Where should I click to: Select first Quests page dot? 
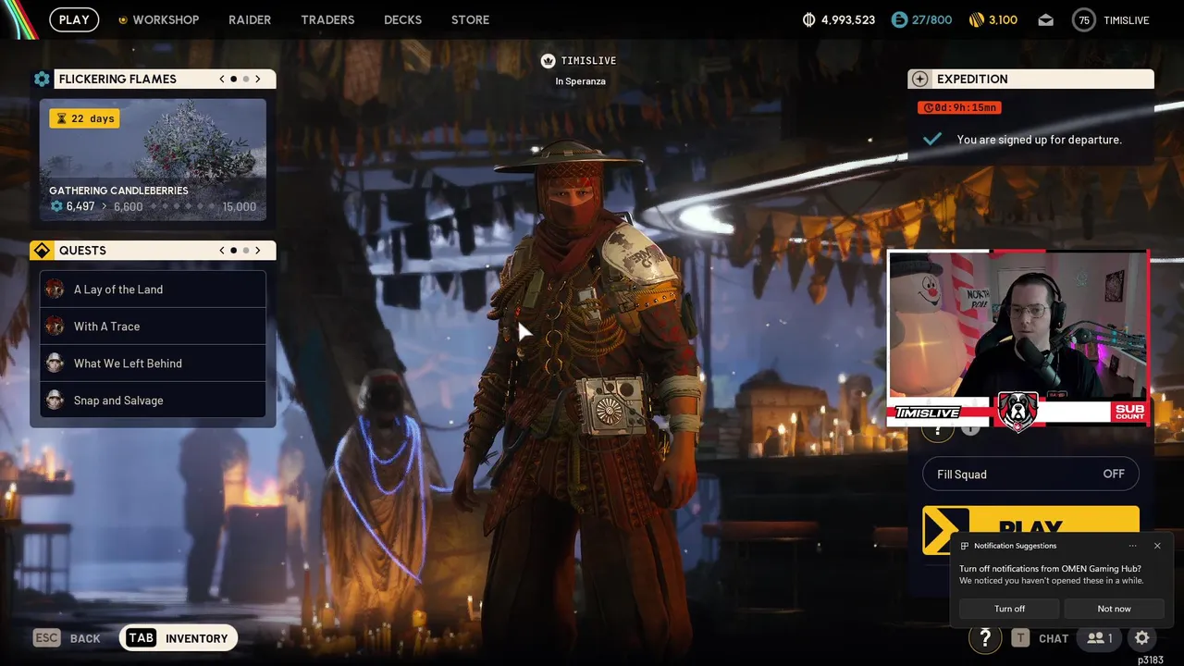(x=234, y=251)
